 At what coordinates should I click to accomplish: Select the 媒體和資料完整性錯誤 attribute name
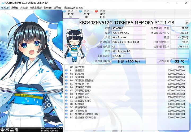coord(87,114)
